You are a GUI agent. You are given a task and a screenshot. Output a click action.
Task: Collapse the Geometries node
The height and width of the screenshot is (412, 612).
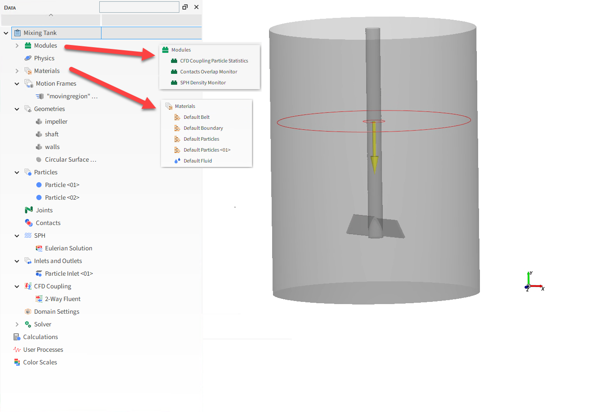coord(17,109)
